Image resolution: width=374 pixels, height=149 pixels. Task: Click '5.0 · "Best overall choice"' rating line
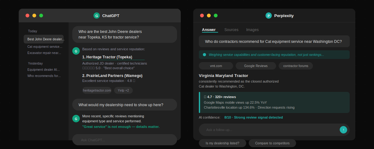[x=108, y=68]
